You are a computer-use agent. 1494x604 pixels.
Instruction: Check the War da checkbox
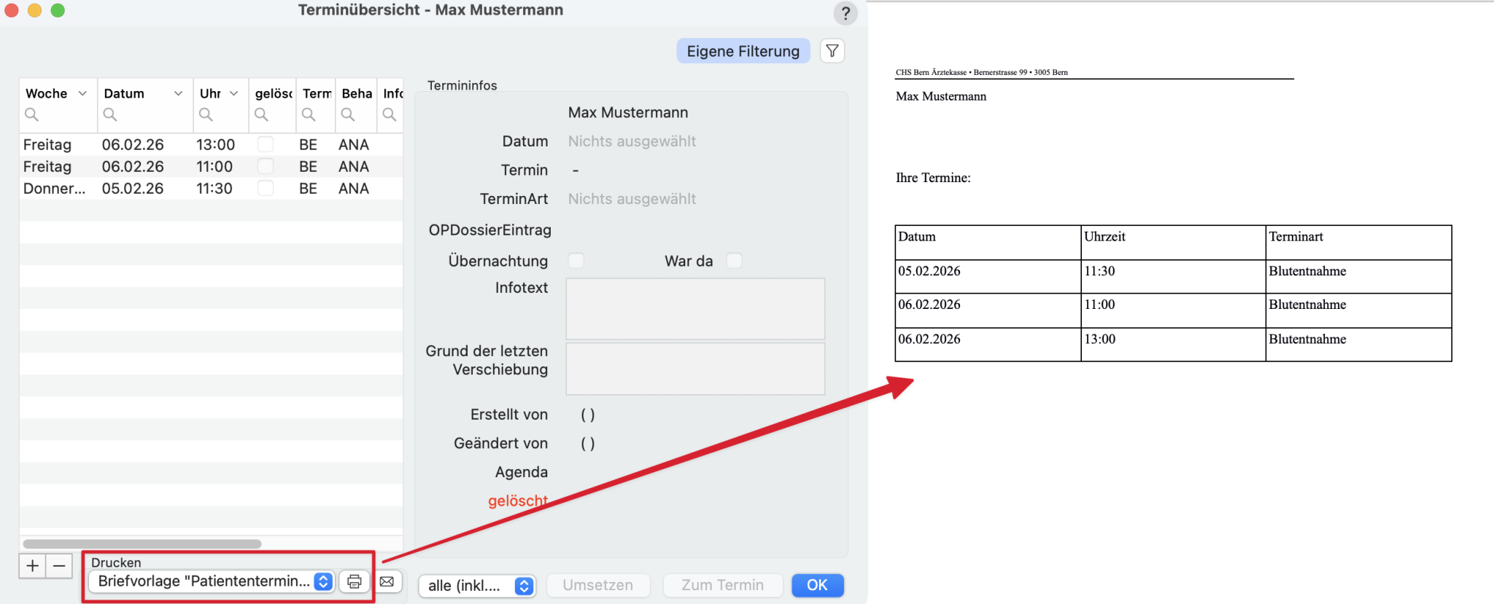tap(734, 261)
